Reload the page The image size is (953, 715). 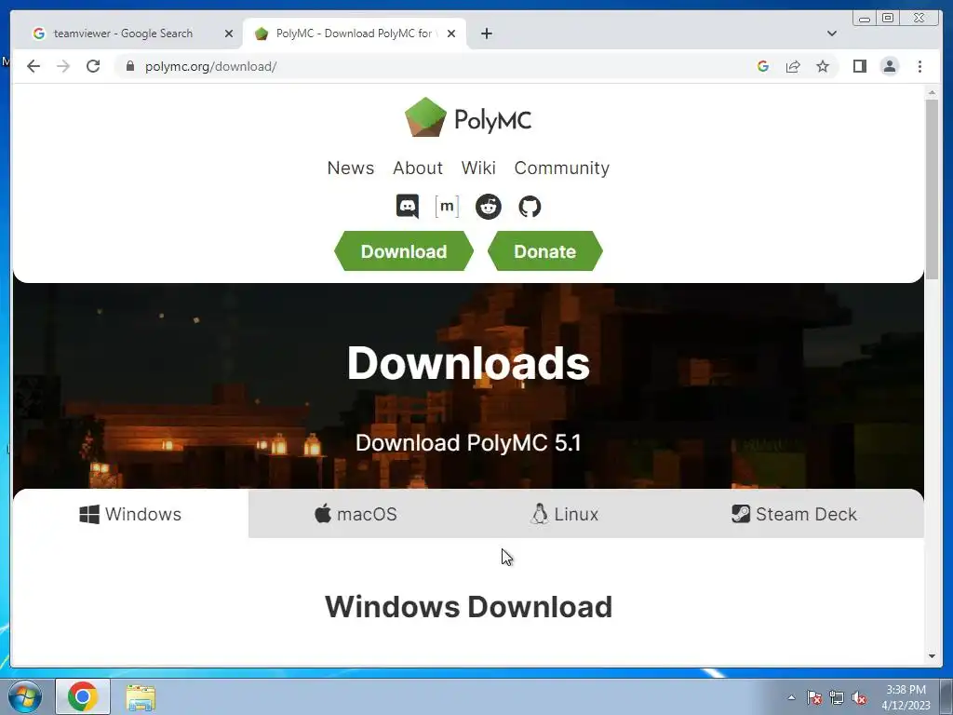93,66
